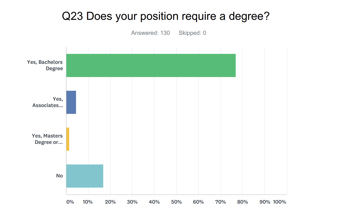Click the 70% axis tick label

pyautogui.click(x=220, y=202)
